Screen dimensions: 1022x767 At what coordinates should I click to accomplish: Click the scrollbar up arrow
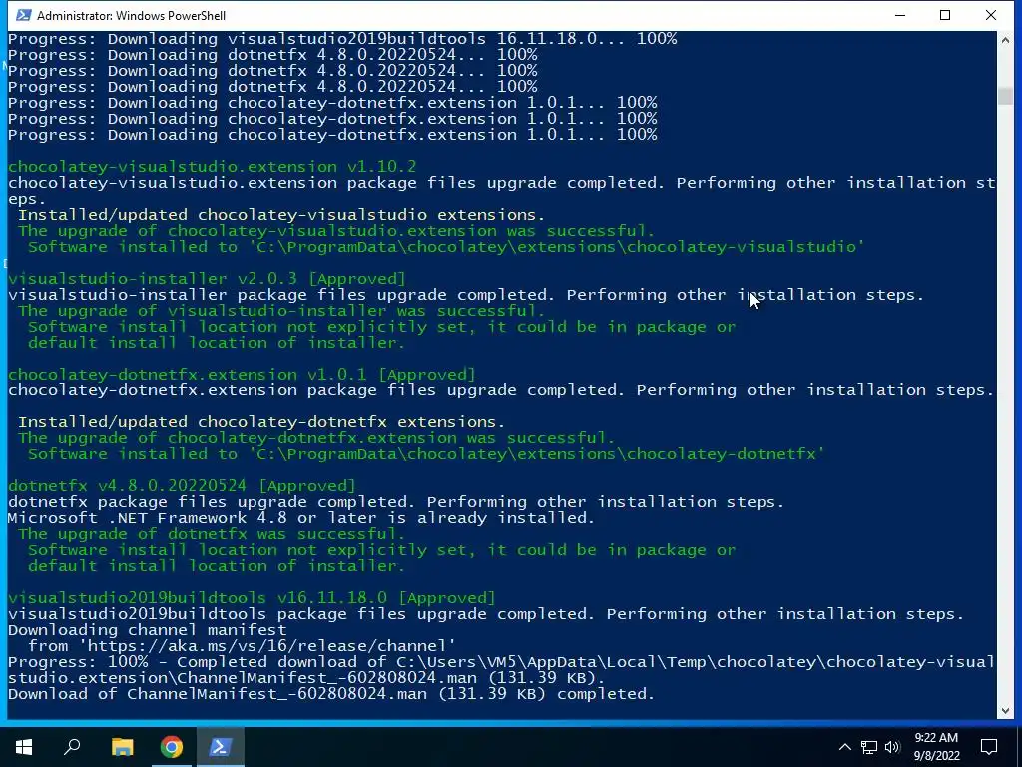click(x=1005, y=41)
